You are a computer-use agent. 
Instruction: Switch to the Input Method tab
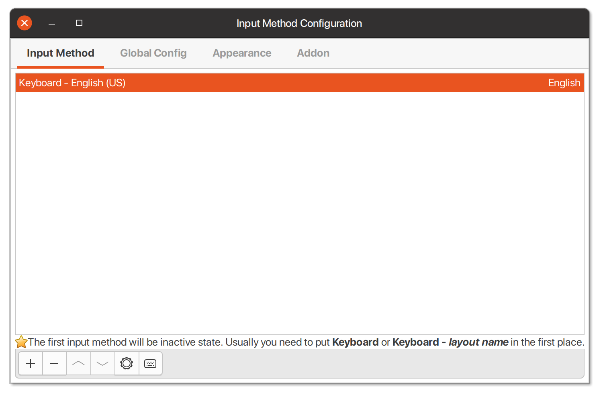pos(61,53)
